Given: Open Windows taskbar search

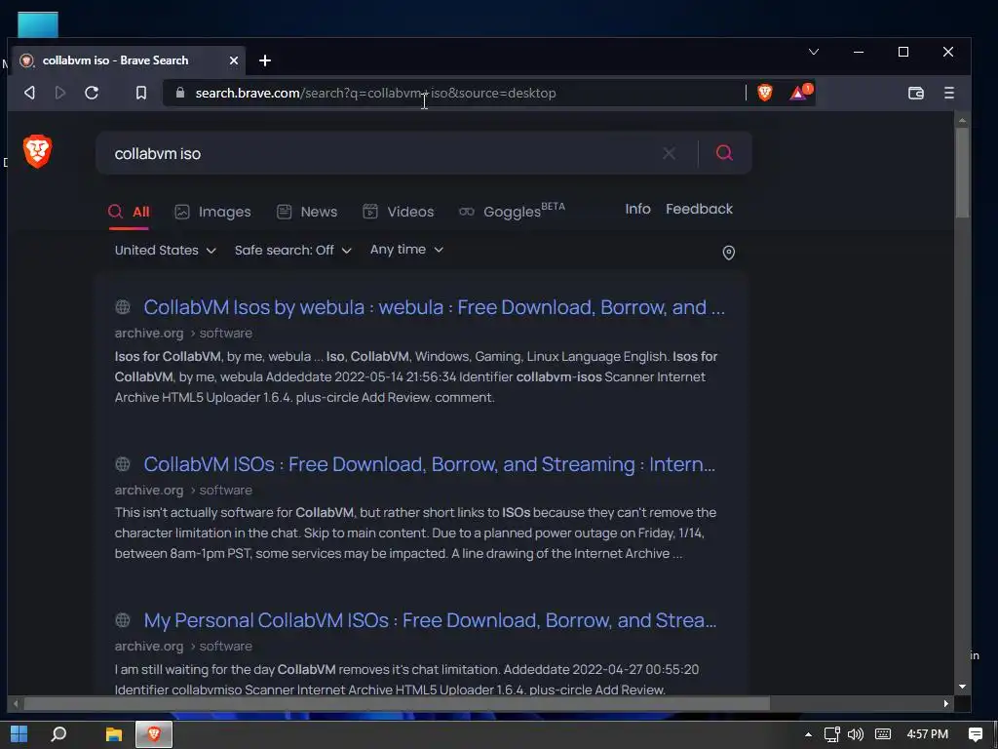Looking at the screenshot, I should [58, 734].
